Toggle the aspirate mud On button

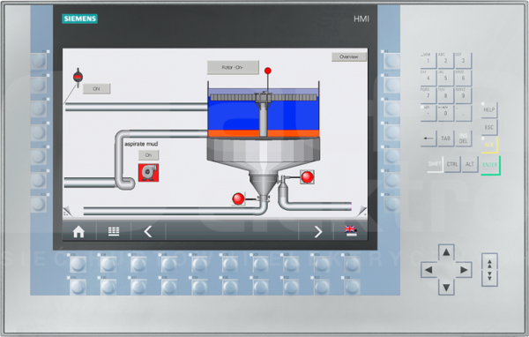pyautogui.click(x=148, y=155)
